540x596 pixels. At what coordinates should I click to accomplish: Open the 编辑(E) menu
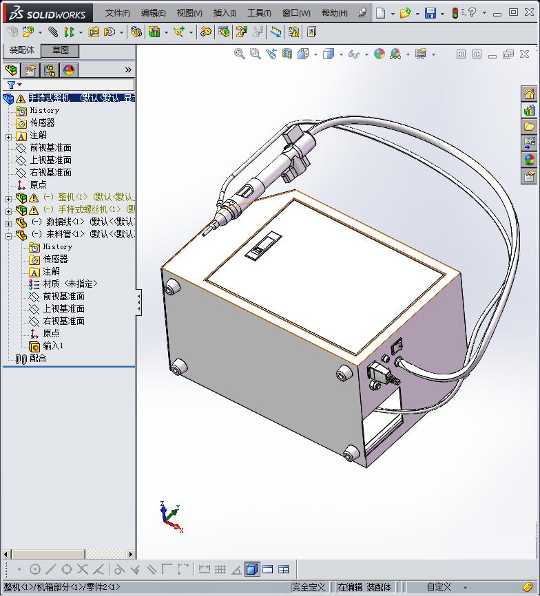tap(154, 13)
